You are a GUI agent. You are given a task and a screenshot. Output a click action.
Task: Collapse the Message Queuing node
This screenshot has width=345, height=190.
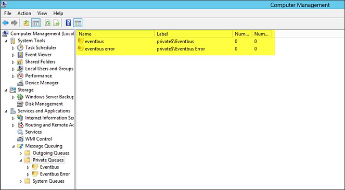point(13,146)
